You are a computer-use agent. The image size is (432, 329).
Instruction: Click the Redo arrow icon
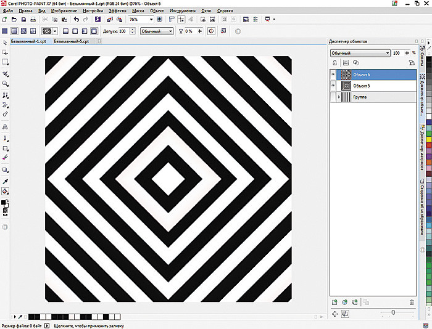tap(86, 20)
